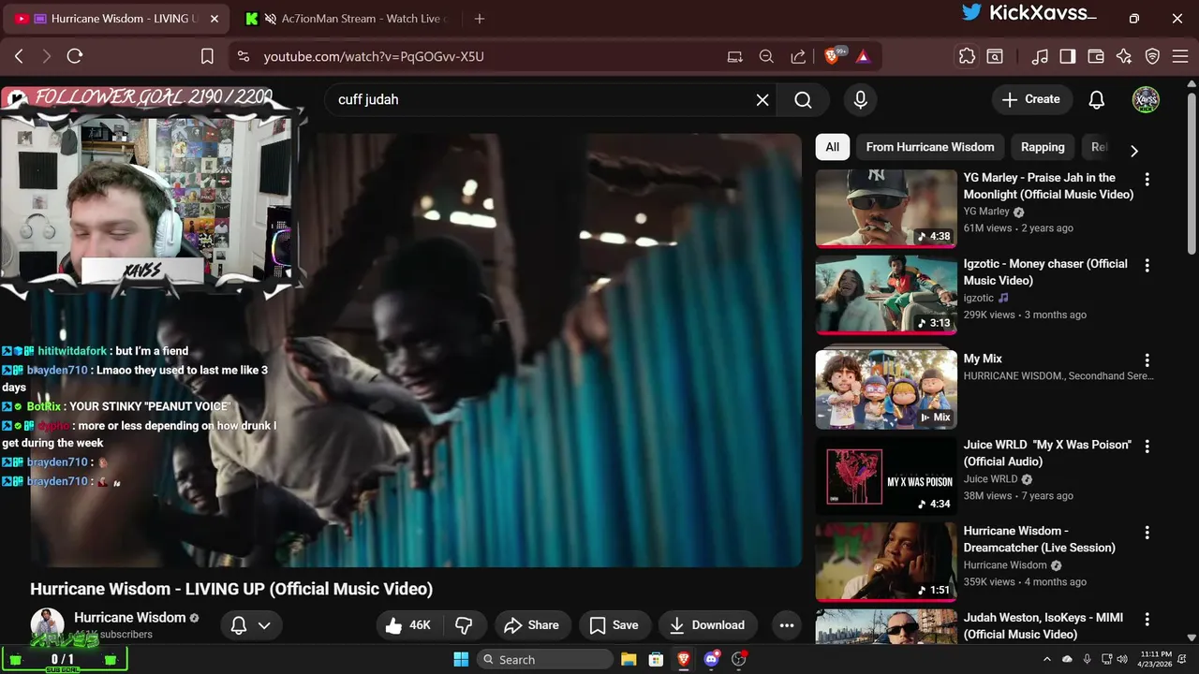Open Brave Wallet
The image size is (1199, 674).
point(1095,56)
